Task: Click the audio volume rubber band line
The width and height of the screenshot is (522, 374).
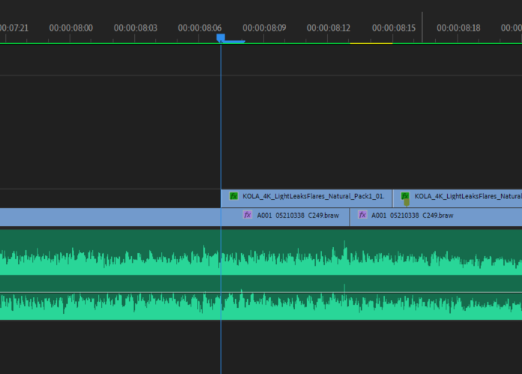Action: pyautogui.click(x=261, y=292)
